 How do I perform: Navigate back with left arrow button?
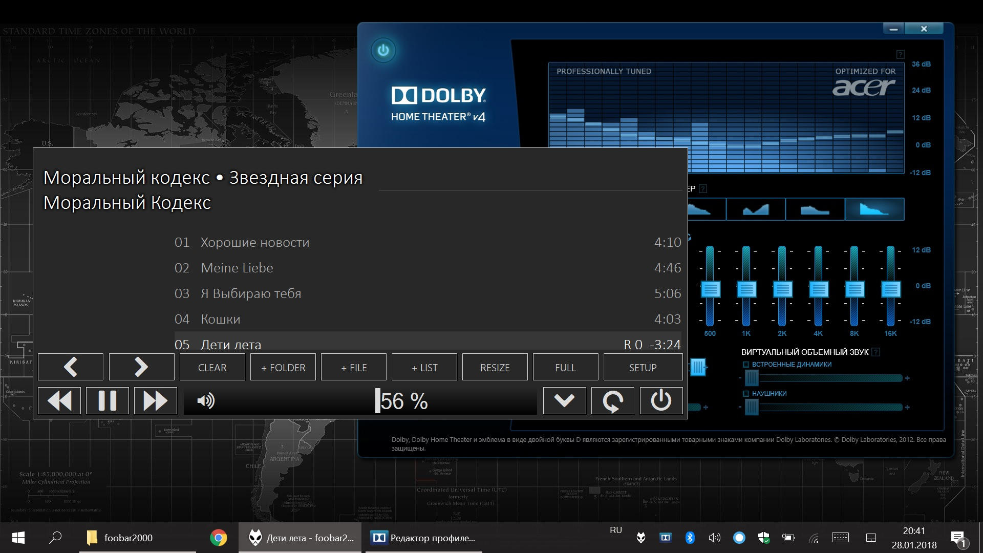(71, 367)
